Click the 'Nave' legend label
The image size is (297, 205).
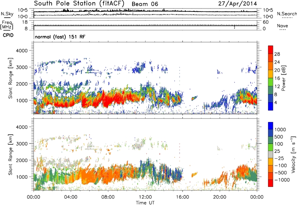283,26
